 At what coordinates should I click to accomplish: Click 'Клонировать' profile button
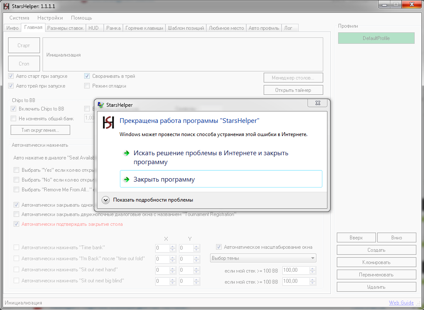pyautogui.click(x=376, y=262)
